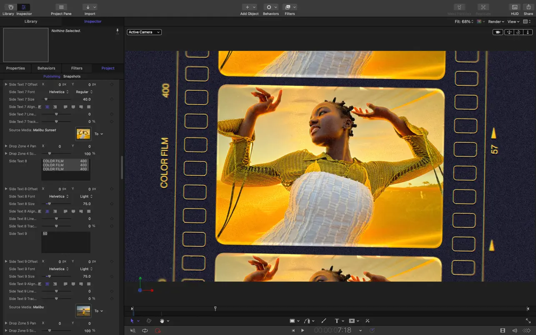The width and height of the screenshot is (536, 335).
Task: Click the Share button
Action: (528, 7)
